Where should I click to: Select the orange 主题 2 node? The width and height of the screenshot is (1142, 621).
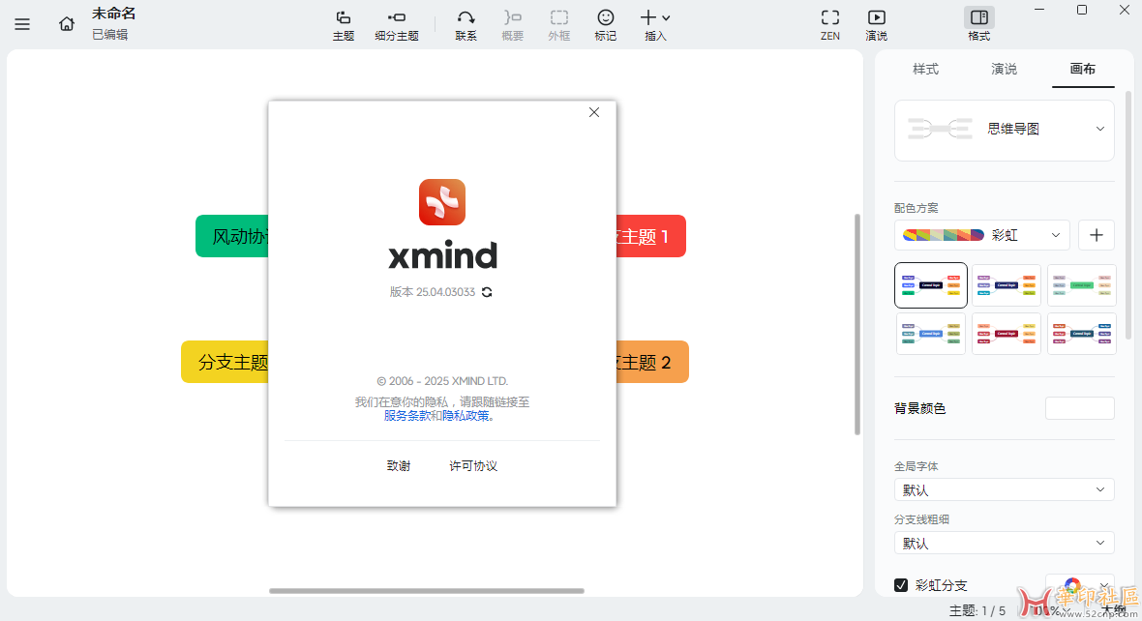click(x=652, y=362)
